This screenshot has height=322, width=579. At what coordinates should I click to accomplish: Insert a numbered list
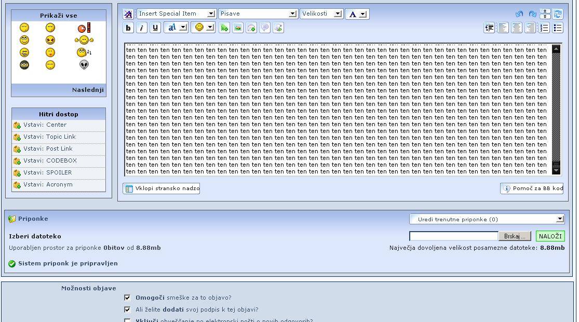pyautogui.click(x=544, y=28)
